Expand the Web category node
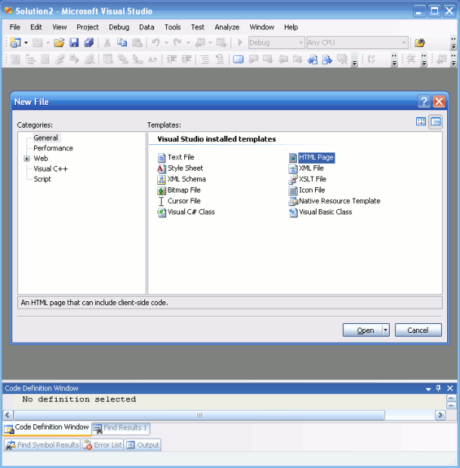The width and height of the screenshot is (460, 468). pyautogui.click(x=26, y=159)
